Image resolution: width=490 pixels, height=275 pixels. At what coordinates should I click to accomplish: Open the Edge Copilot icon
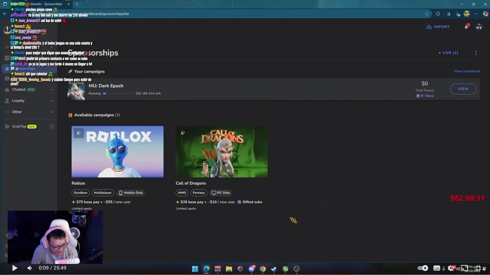point(485,14)
